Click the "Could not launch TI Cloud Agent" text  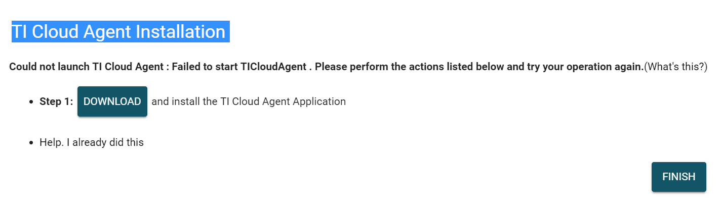(x=87, y=67)
